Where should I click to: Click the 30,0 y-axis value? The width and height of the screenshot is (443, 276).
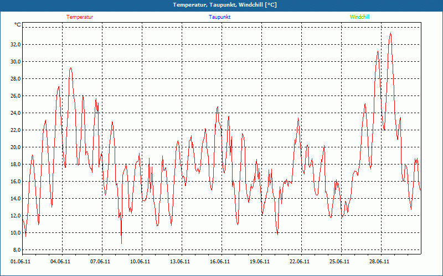click(x=15, y=62)
